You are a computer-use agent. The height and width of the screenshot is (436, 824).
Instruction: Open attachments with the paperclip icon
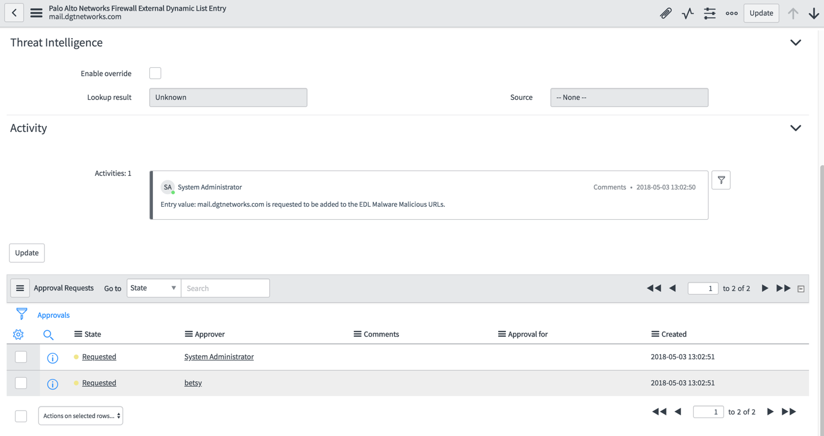click(x=666, y=13)
